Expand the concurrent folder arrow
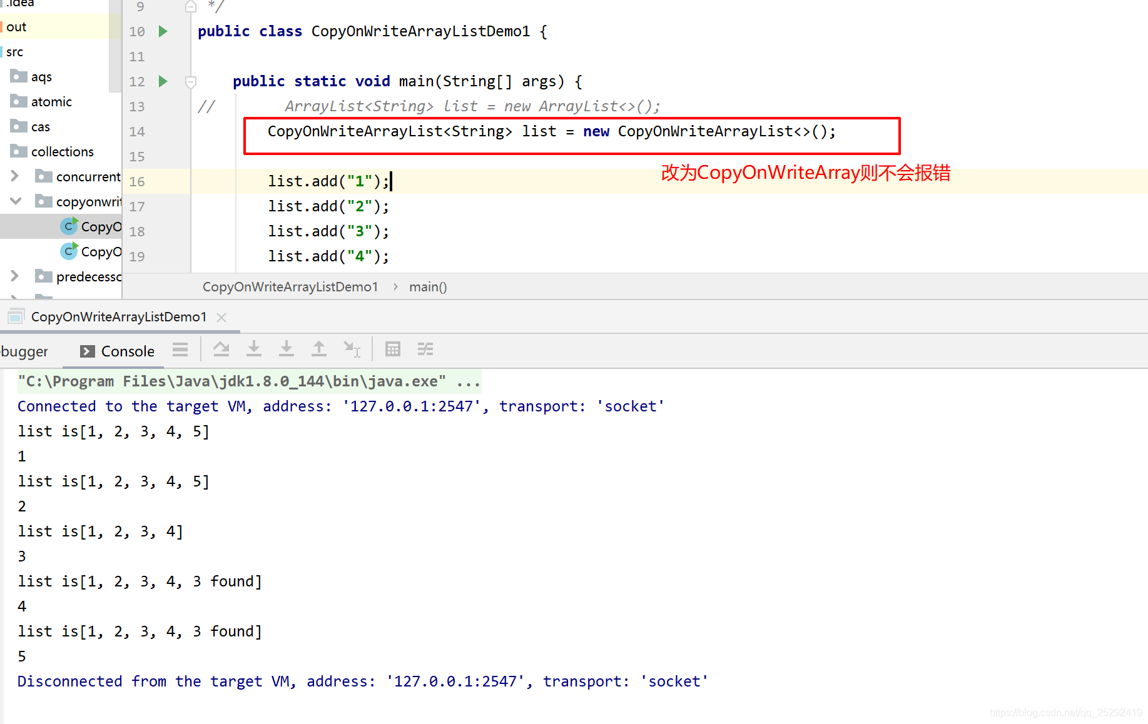 click(x=15, y=176)
